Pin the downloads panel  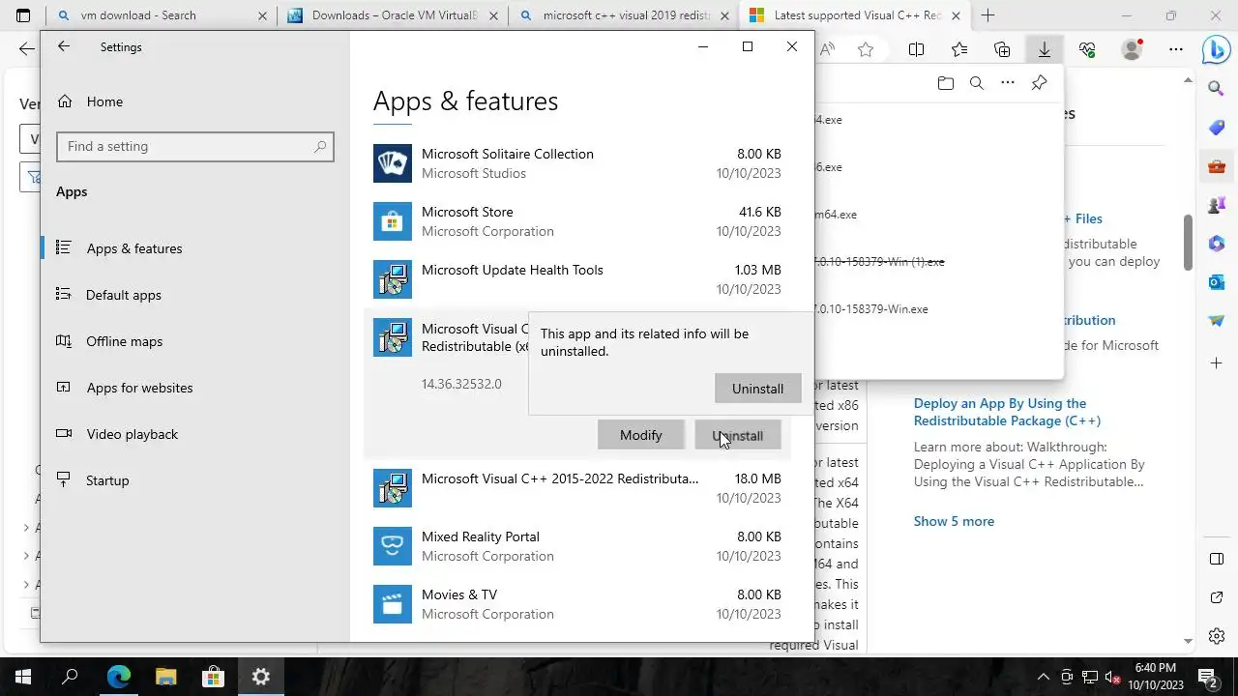[1039, 83]
